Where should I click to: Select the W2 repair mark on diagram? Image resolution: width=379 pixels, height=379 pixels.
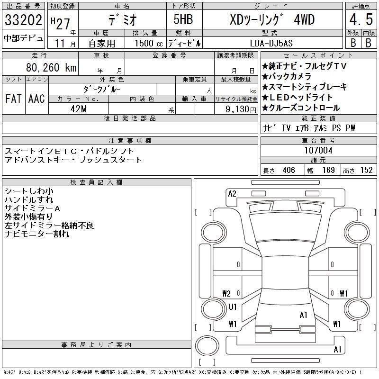[x=226, y=293]
